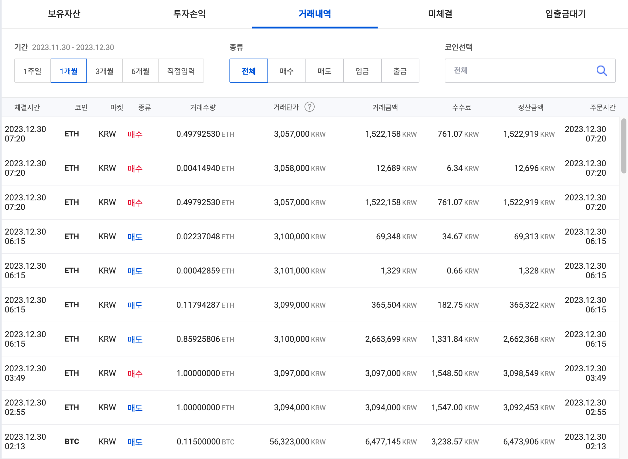Select the 6개월 period filter
This screenshot has width=628, height=459.
pyautogui.click(x=140, y=71)
